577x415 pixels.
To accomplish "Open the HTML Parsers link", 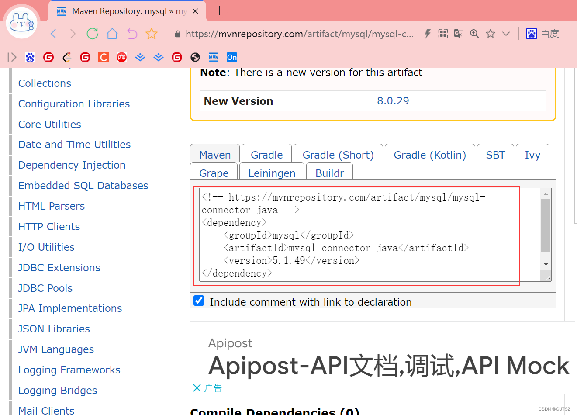I will (x=52, y=206).
